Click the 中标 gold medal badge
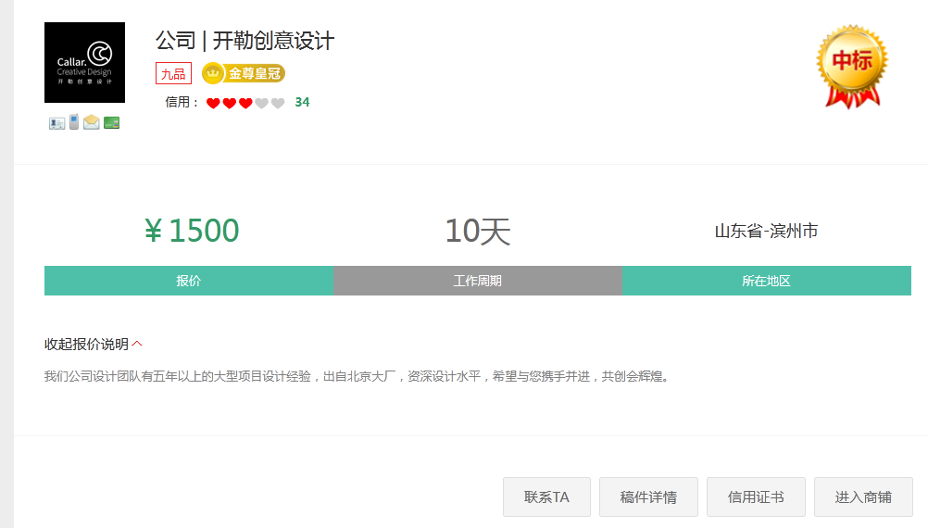Viewport: 928px width, 528px height. point(852,67)
